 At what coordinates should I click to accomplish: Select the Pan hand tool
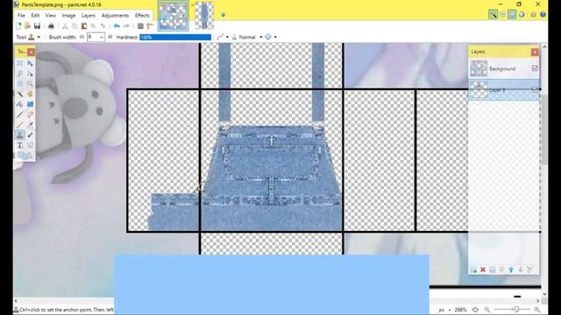(30, 94)
